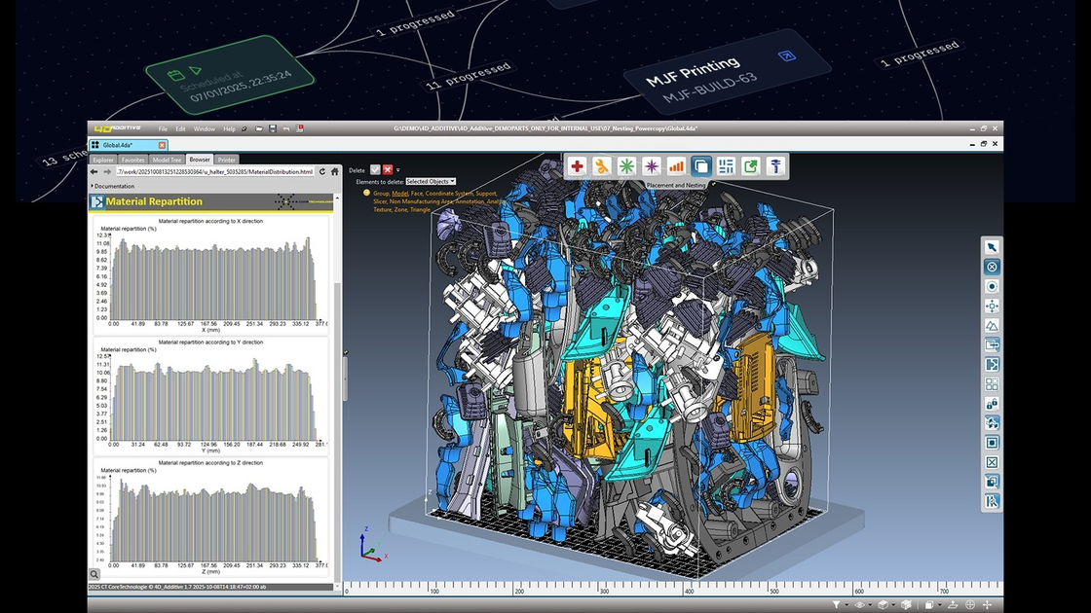Click the green export arrow icon
The height and width of the screenshot is (613, 1091).
(x=751, y=166)
